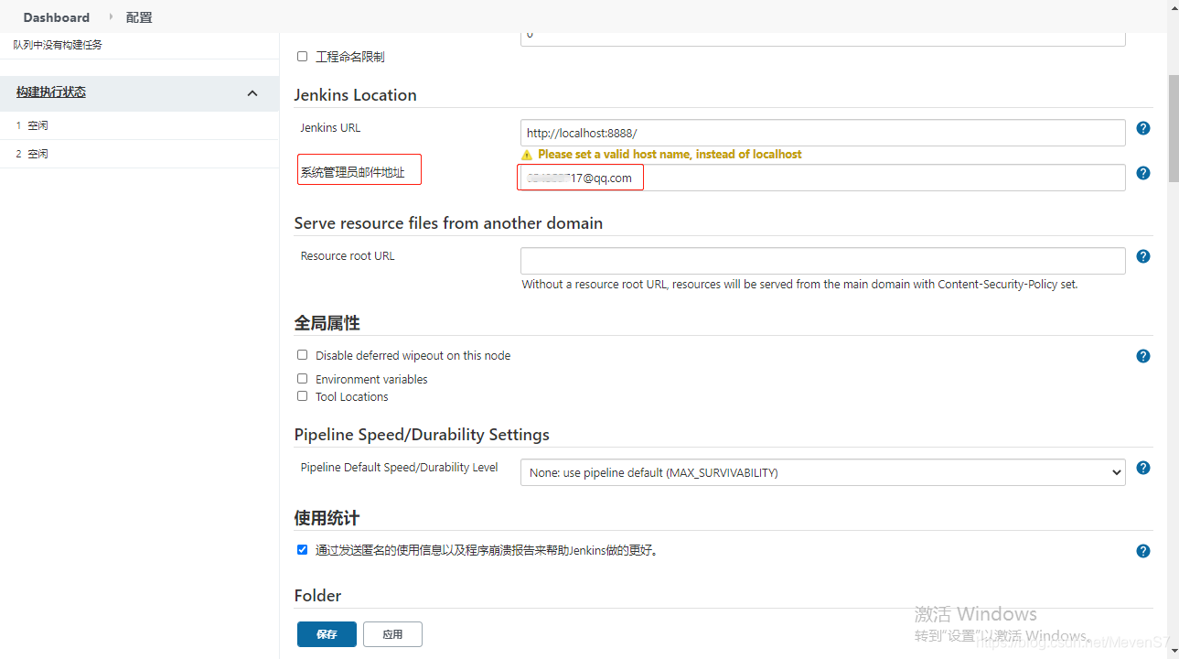Click the Jenkins URL label
The height and width of the screenshot is (659, 1179).
[x=330, y=128]
